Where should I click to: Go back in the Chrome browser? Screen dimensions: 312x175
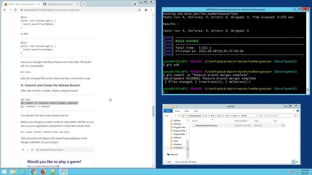click(5, 10)
